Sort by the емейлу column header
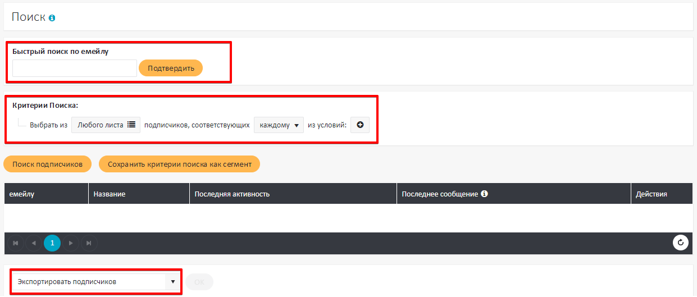The width and height of the screenshot is (697, 297). pyautogui.click(x=22, y=194)
